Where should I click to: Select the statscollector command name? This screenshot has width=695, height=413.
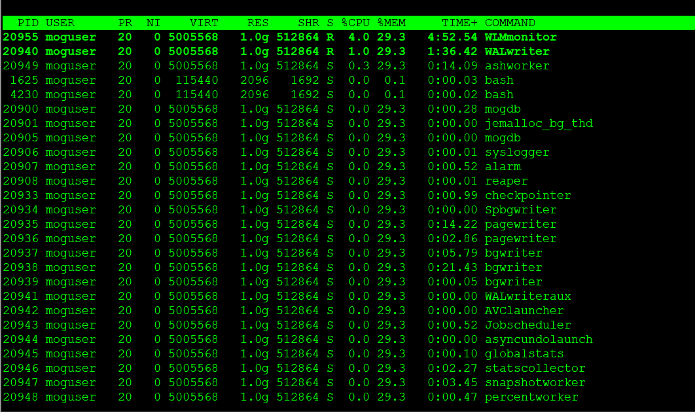click(x=535, y=368)
